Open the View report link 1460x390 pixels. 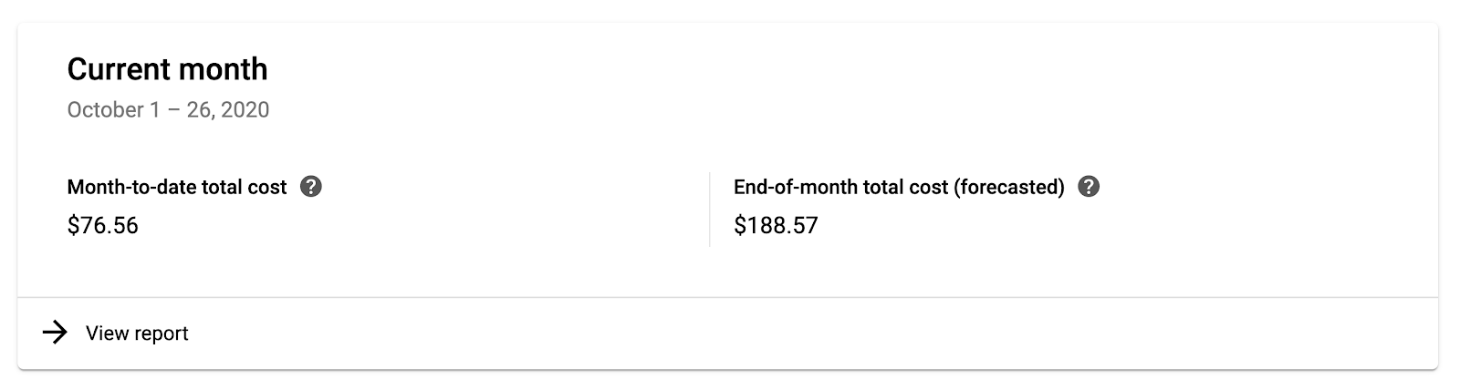coord(137,334)
